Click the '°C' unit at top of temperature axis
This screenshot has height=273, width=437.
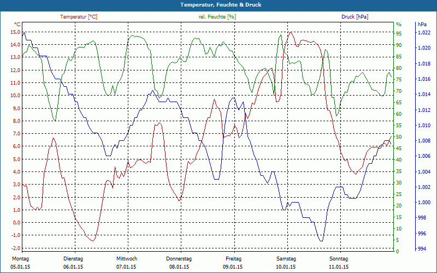[17, 24]
